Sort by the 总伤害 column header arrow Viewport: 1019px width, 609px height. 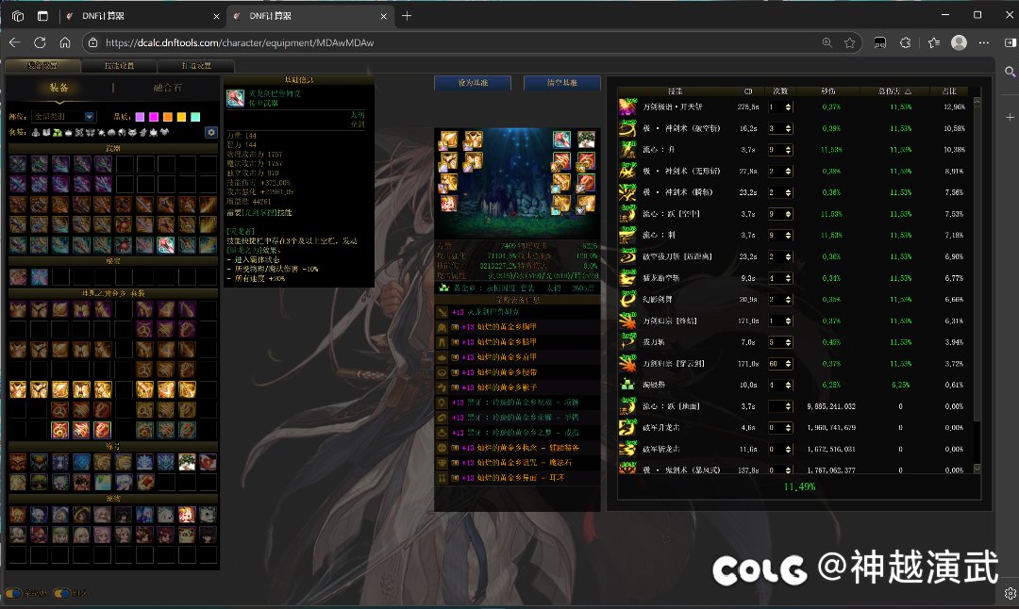(x=908, y=91)
